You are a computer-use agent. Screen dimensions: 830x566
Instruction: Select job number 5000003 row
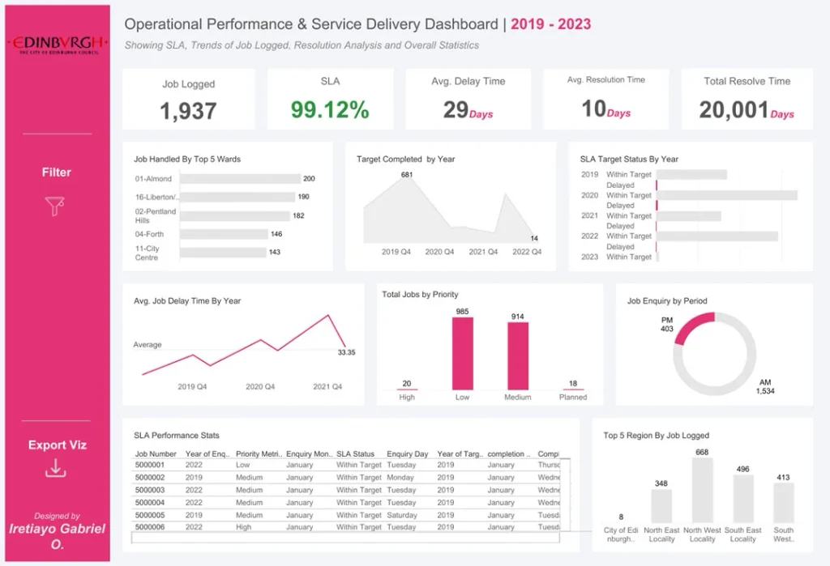[x=345, y=491]
